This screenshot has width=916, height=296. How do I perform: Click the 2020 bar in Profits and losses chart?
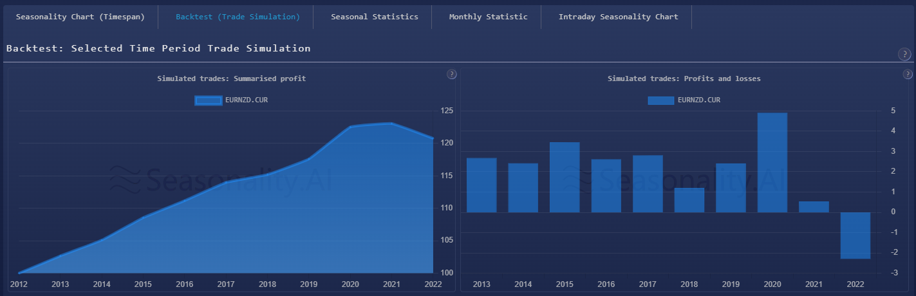(x=772, y=163)
